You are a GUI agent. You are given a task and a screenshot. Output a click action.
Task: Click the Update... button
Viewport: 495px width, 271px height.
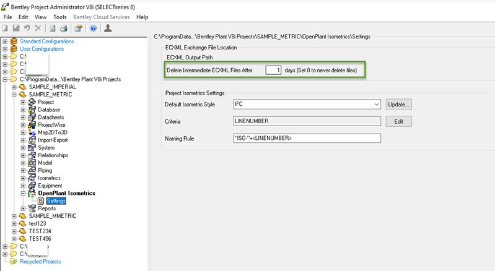(398, 105)
